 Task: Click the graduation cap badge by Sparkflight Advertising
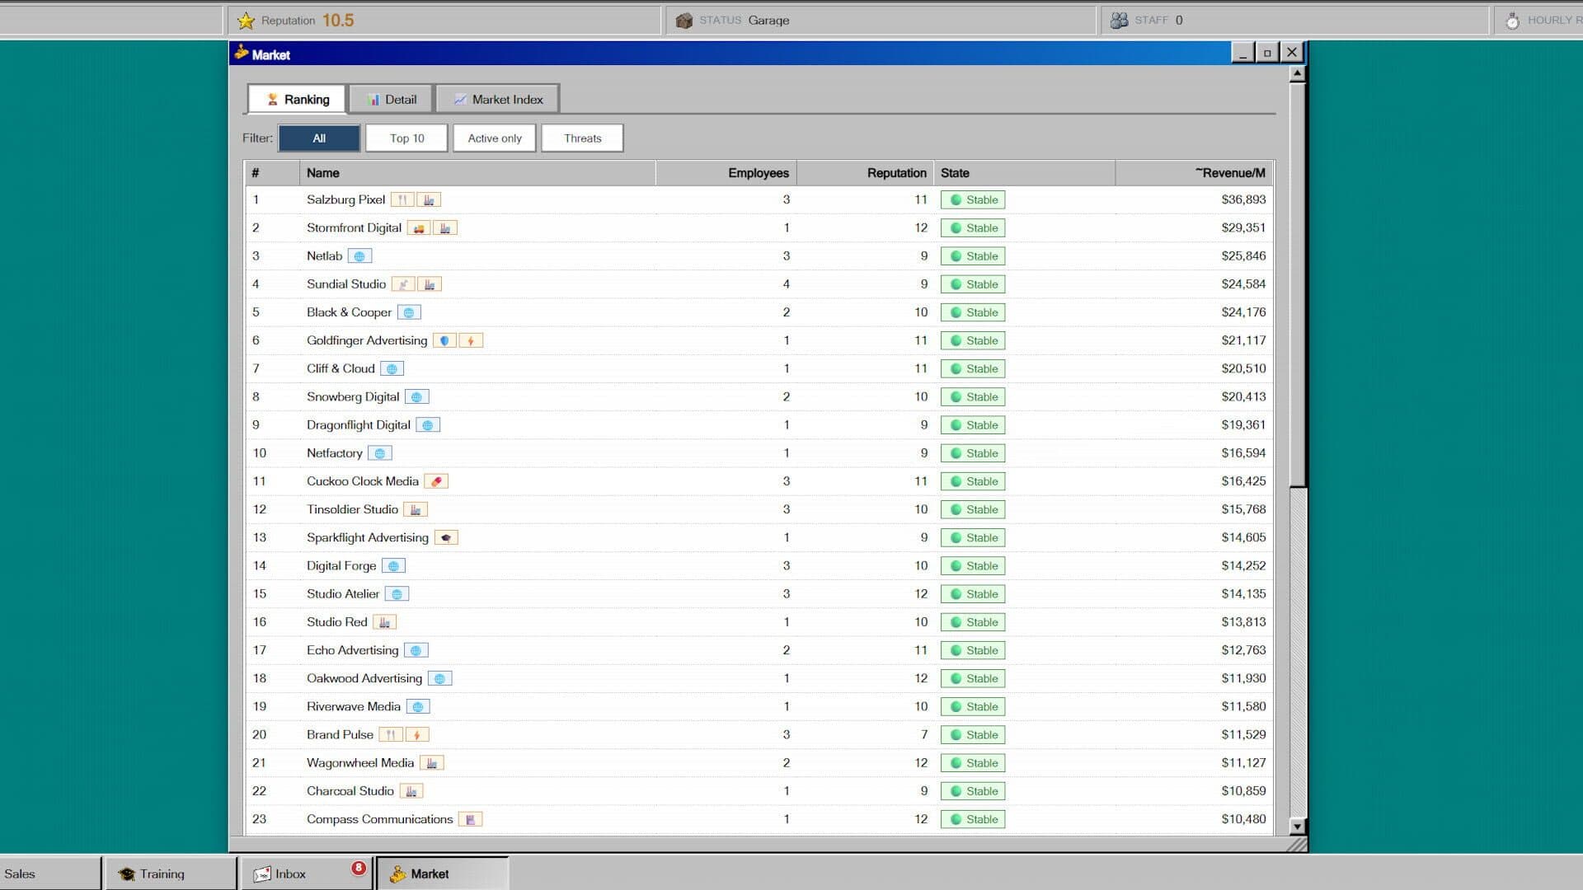pos(446,537)
